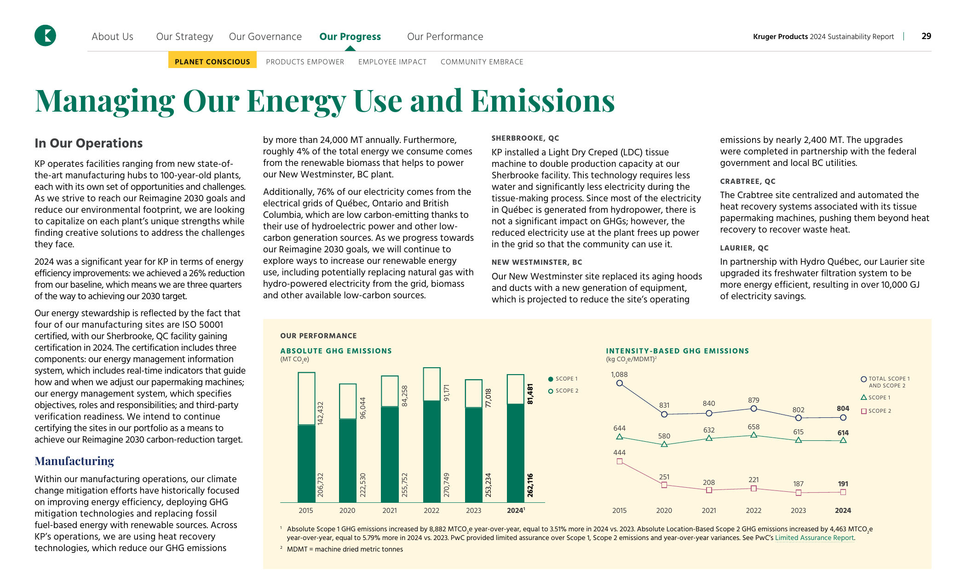
Task: Click the Scope 2 square legend marker
Action: coord(863,411)
